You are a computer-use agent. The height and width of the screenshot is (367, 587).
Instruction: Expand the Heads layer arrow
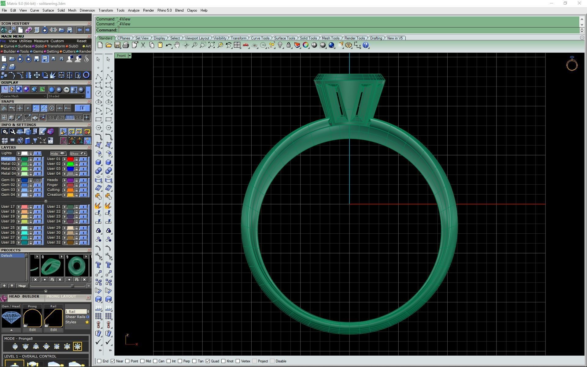[x=65, y=180]
